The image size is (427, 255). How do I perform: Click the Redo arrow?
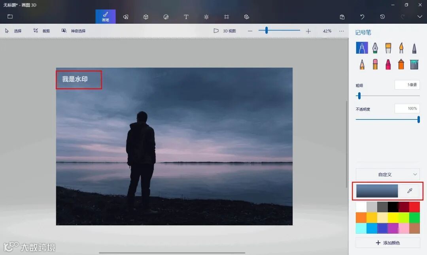coord(402,17)
